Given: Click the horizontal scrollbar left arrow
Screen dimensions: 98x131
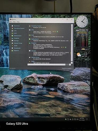Looking at the screenshot, I should [28, 65].
